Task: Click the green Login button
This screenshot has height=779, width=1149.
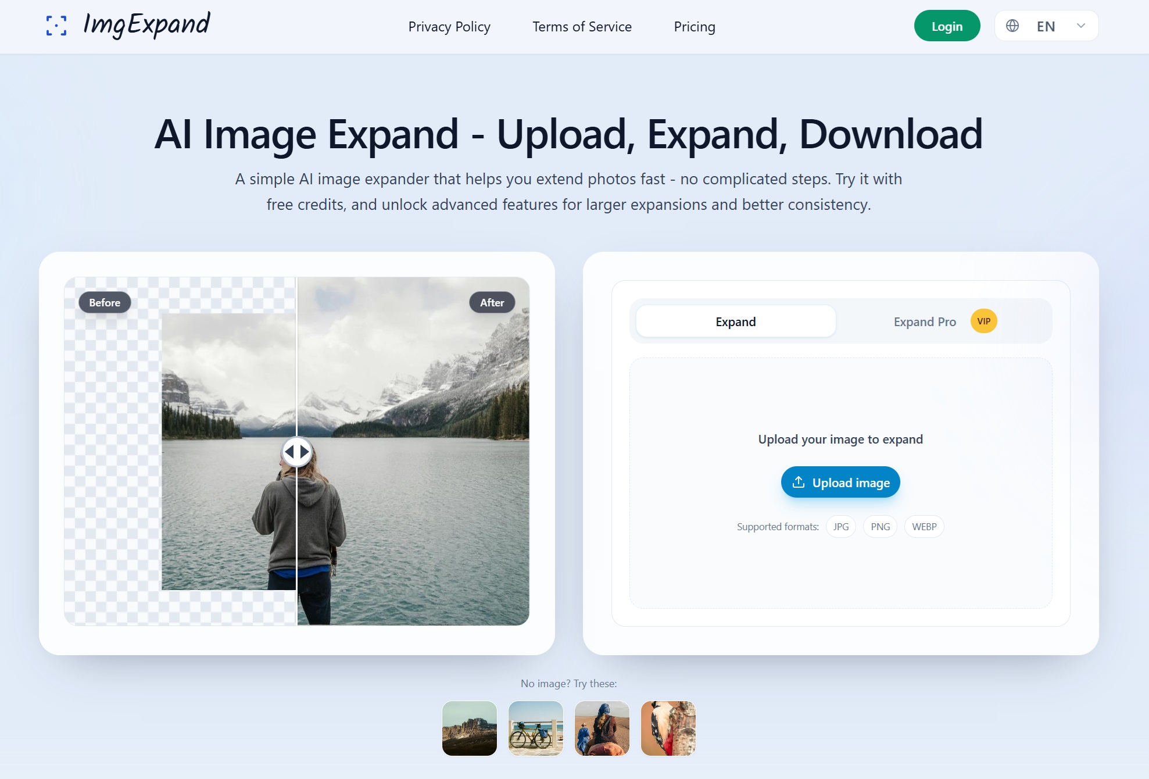Action: click(x=947, y=26)
